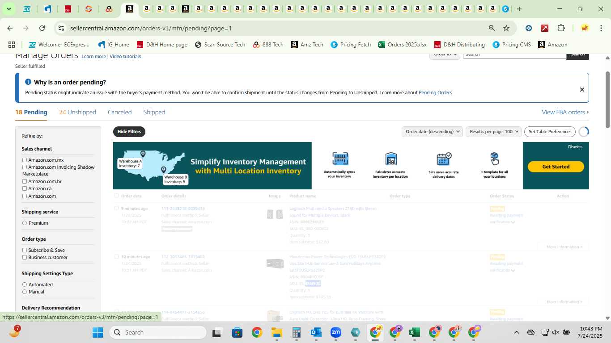
Task: Open Microsoft Store from taskbar
Action: [x=237, y=332]
